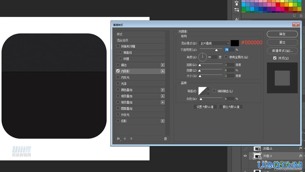Click 设置为默认值 button
The image size is (305, 172).
[205, 107]
